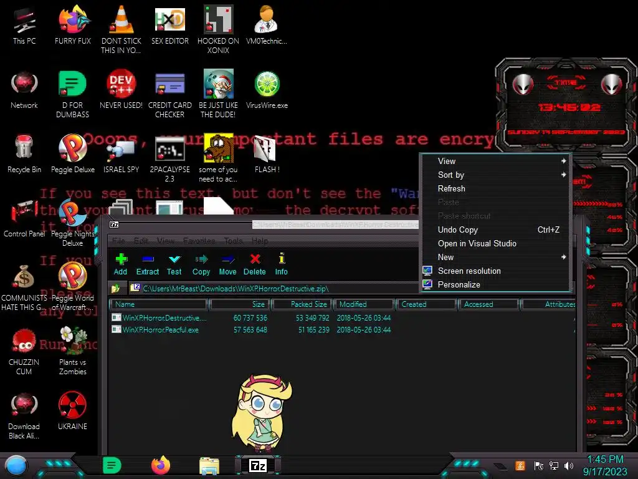This screenshot has width=638, height=479.
Task: Sort by the Size column header
Action: pyautogui.click(x=240, y=304)
